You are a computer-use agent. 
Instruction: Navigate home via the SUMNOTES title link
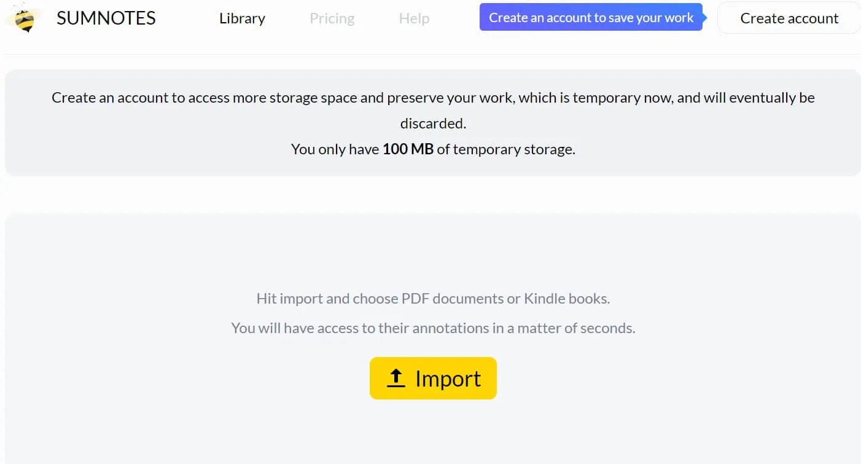point(105,18)
